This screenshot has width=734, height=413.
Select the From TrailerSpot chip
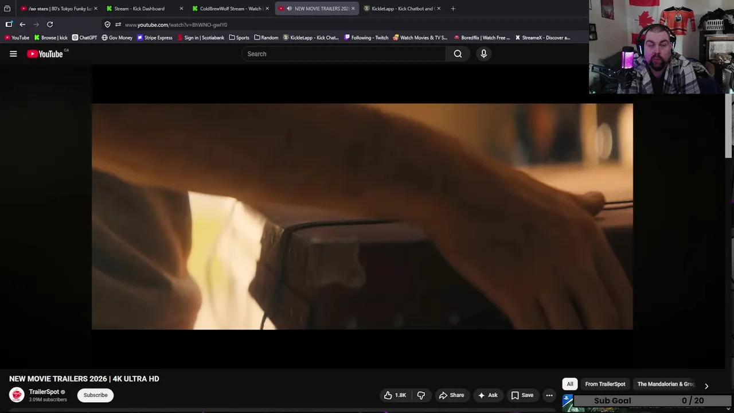coord(605,384)
